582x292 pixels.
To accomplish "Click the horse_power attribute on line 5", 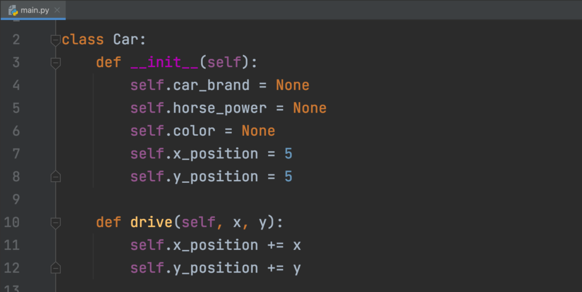I will 219,108.
